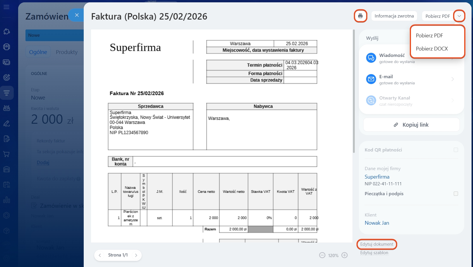This screenshot has height=267, width=473.
Task: Choose Pobierz PDF in the dropdown menu
Action: click(x=429, y=36)
